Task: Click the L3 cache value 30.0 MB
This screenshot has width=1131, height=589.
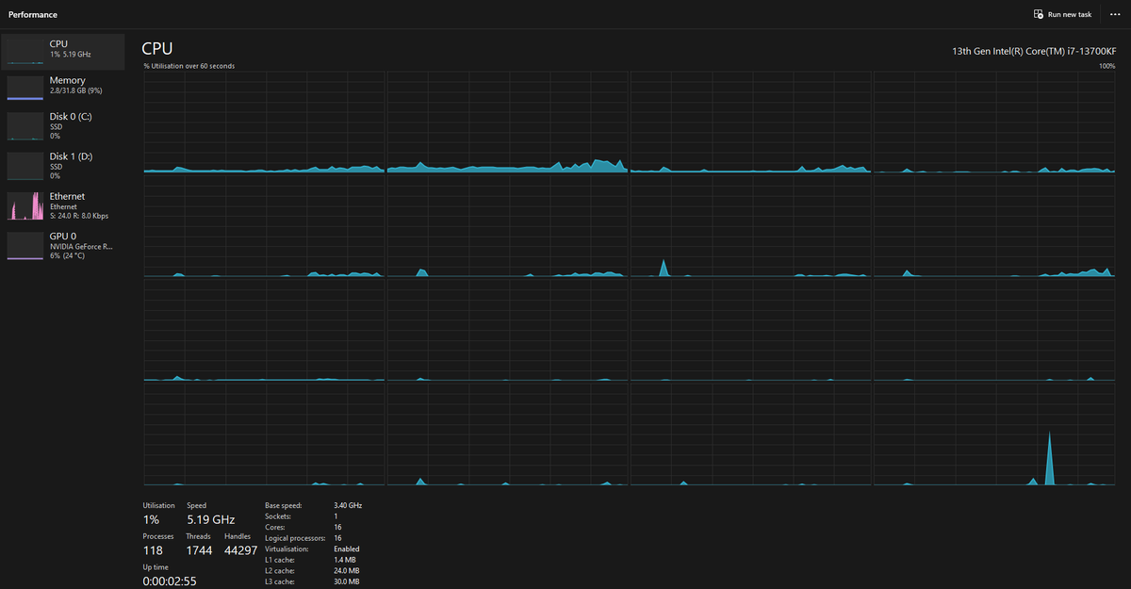Action: pos(347,581)
